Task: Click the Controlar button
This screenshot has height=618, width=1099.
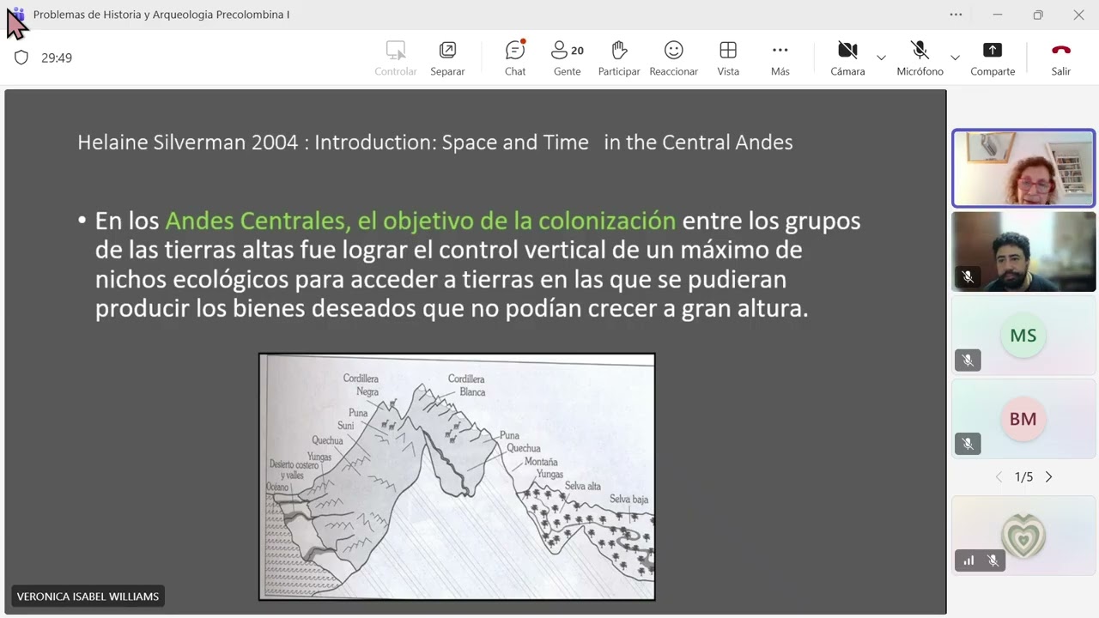Action: point(396,58)
